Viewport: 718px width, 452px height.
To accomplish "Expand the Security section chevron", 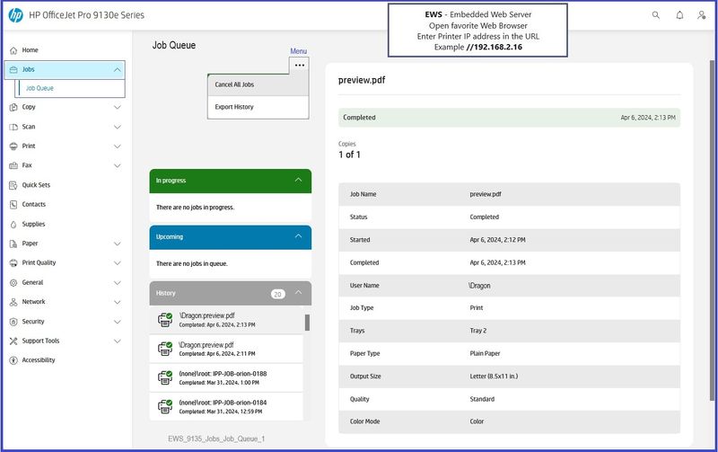I will (x=118, y=322).
